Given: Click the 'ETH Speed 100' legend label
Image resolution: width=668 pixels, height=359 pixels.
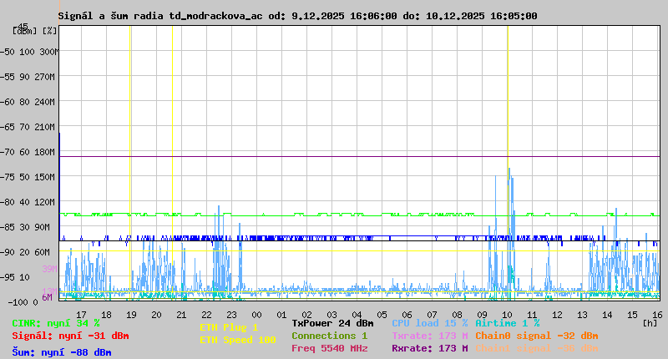Looking at the screenshot, I should [238, 340].
